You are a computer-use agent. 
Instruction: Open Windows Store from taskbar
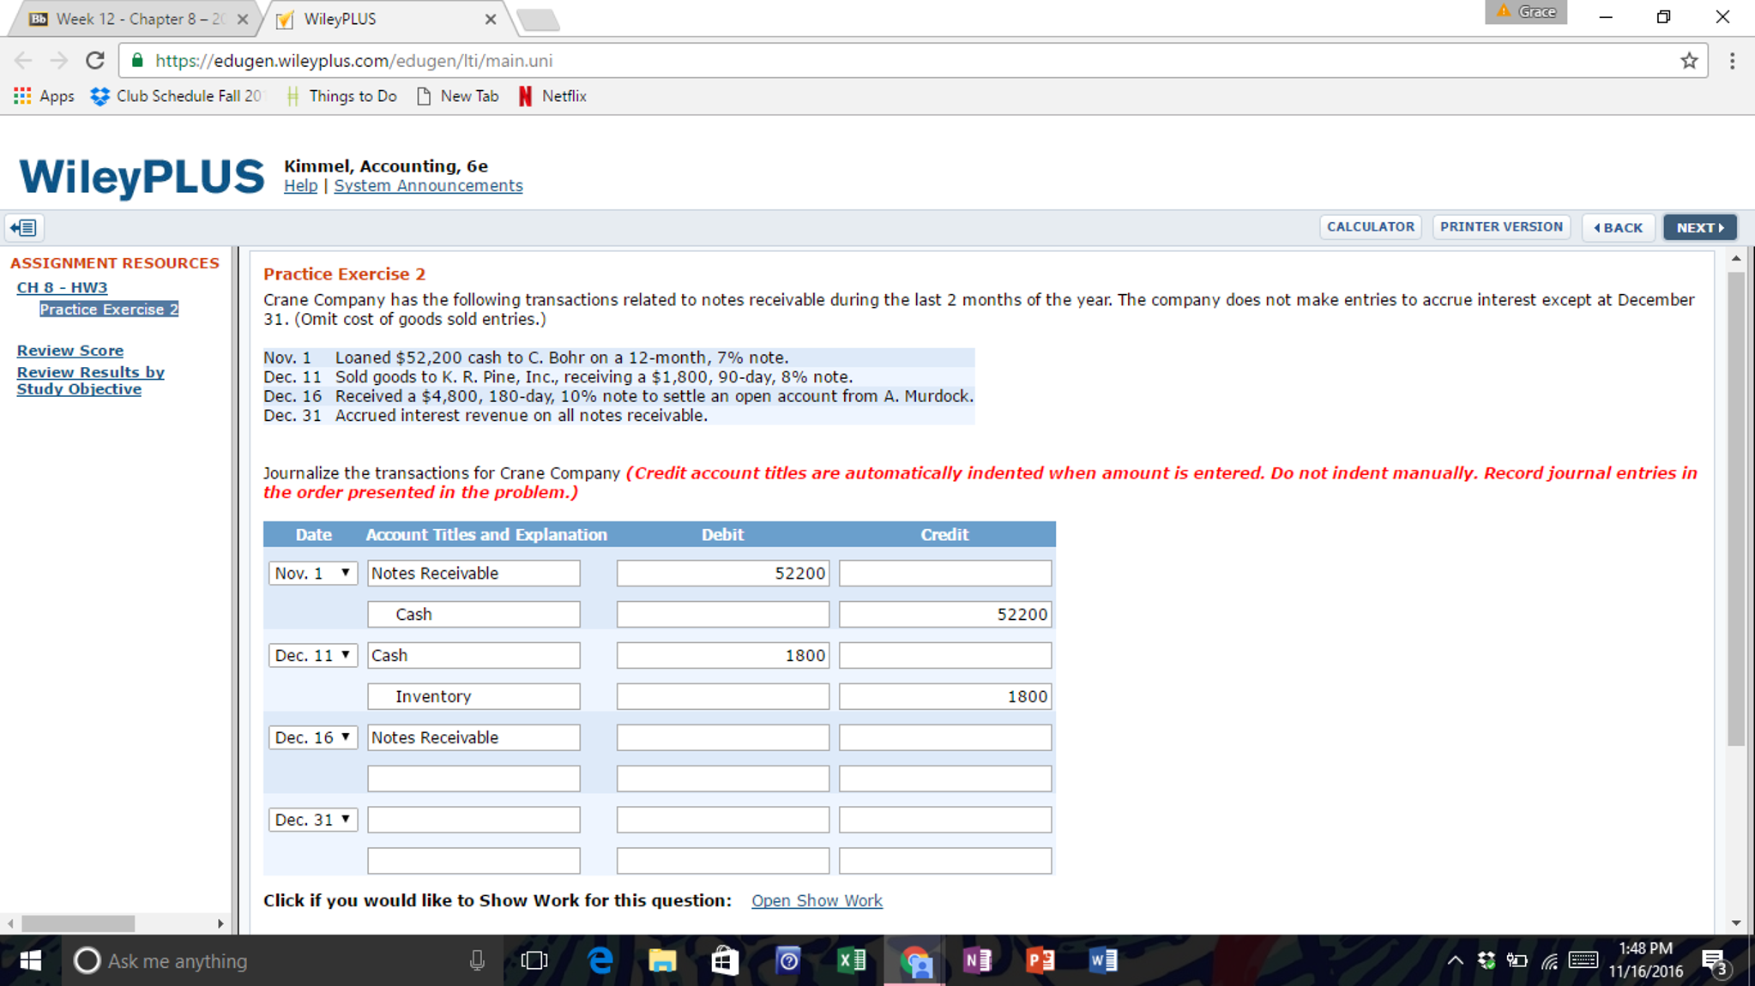tap(725, 960)
